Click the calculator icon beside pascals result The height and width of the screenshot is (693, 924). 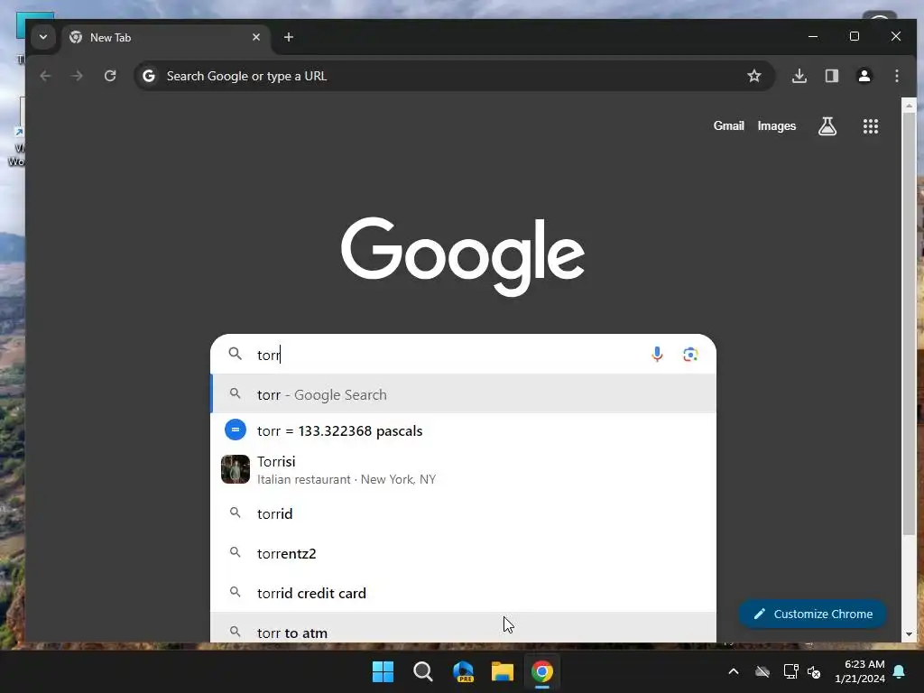pos(236,430)
